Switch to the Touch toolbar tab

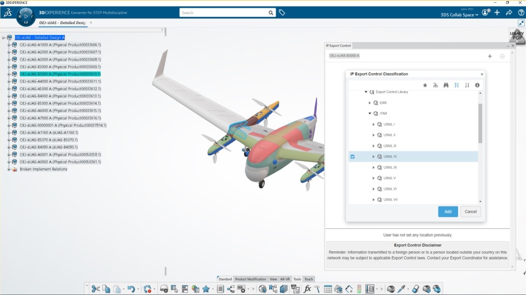pos(308,279)
